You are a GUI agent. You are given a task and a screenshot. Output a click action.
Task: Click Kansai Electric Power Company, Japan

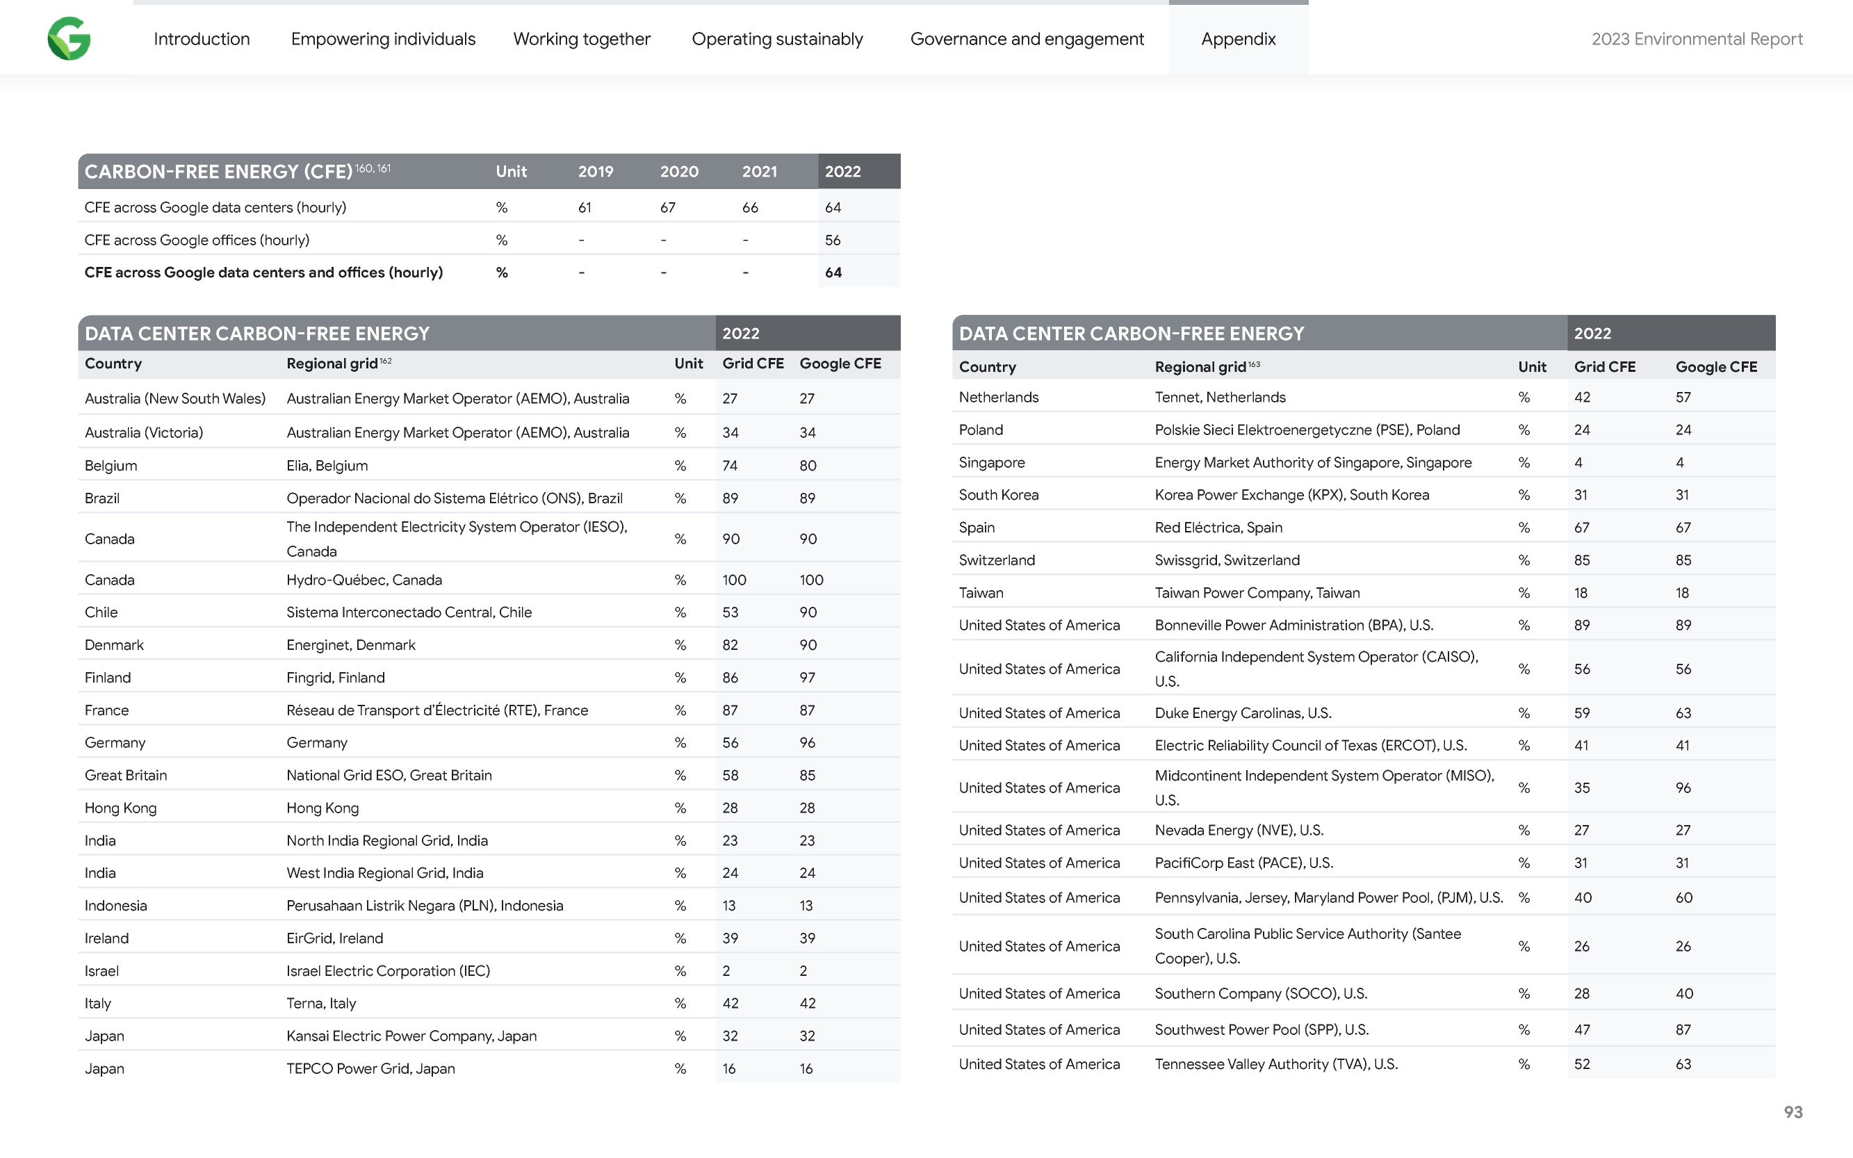[x=411, y=1036]
